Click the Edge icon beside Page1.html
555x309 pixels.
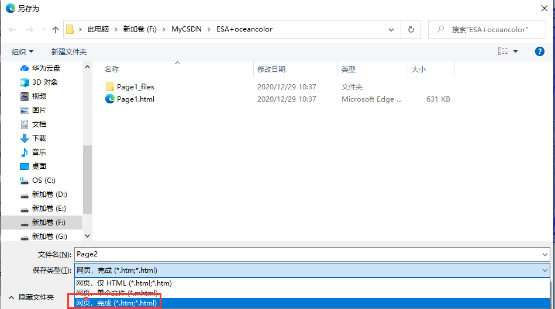point(110,99)
